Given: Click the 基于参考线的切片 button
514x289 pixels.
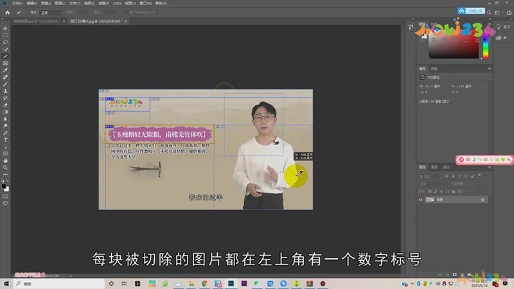Looking at the screenshot, I should [x=142, y=12].
